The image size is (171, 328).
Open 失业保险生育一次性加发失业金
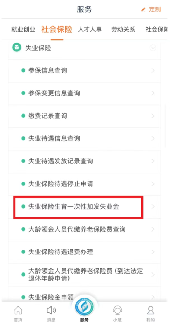pos(84,207)
